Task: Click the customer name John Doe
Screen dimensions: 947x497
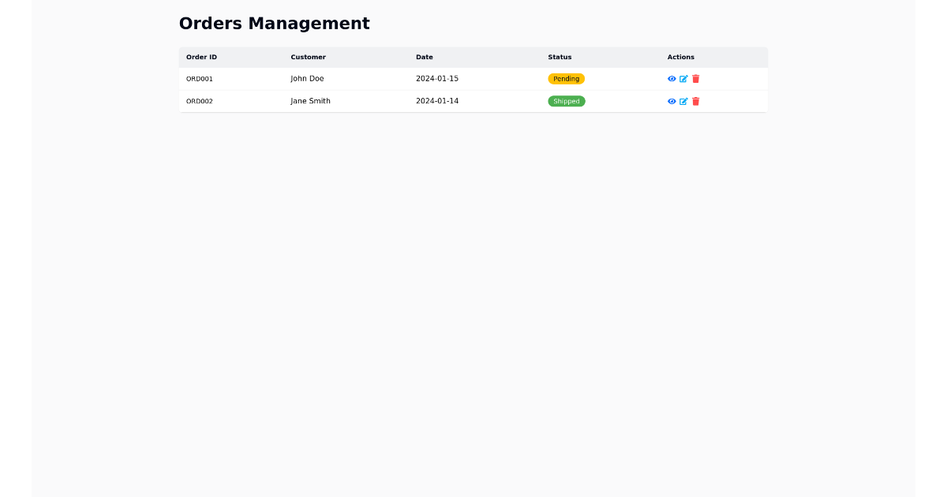Action: pyautogui.click(x=307, y=78)
